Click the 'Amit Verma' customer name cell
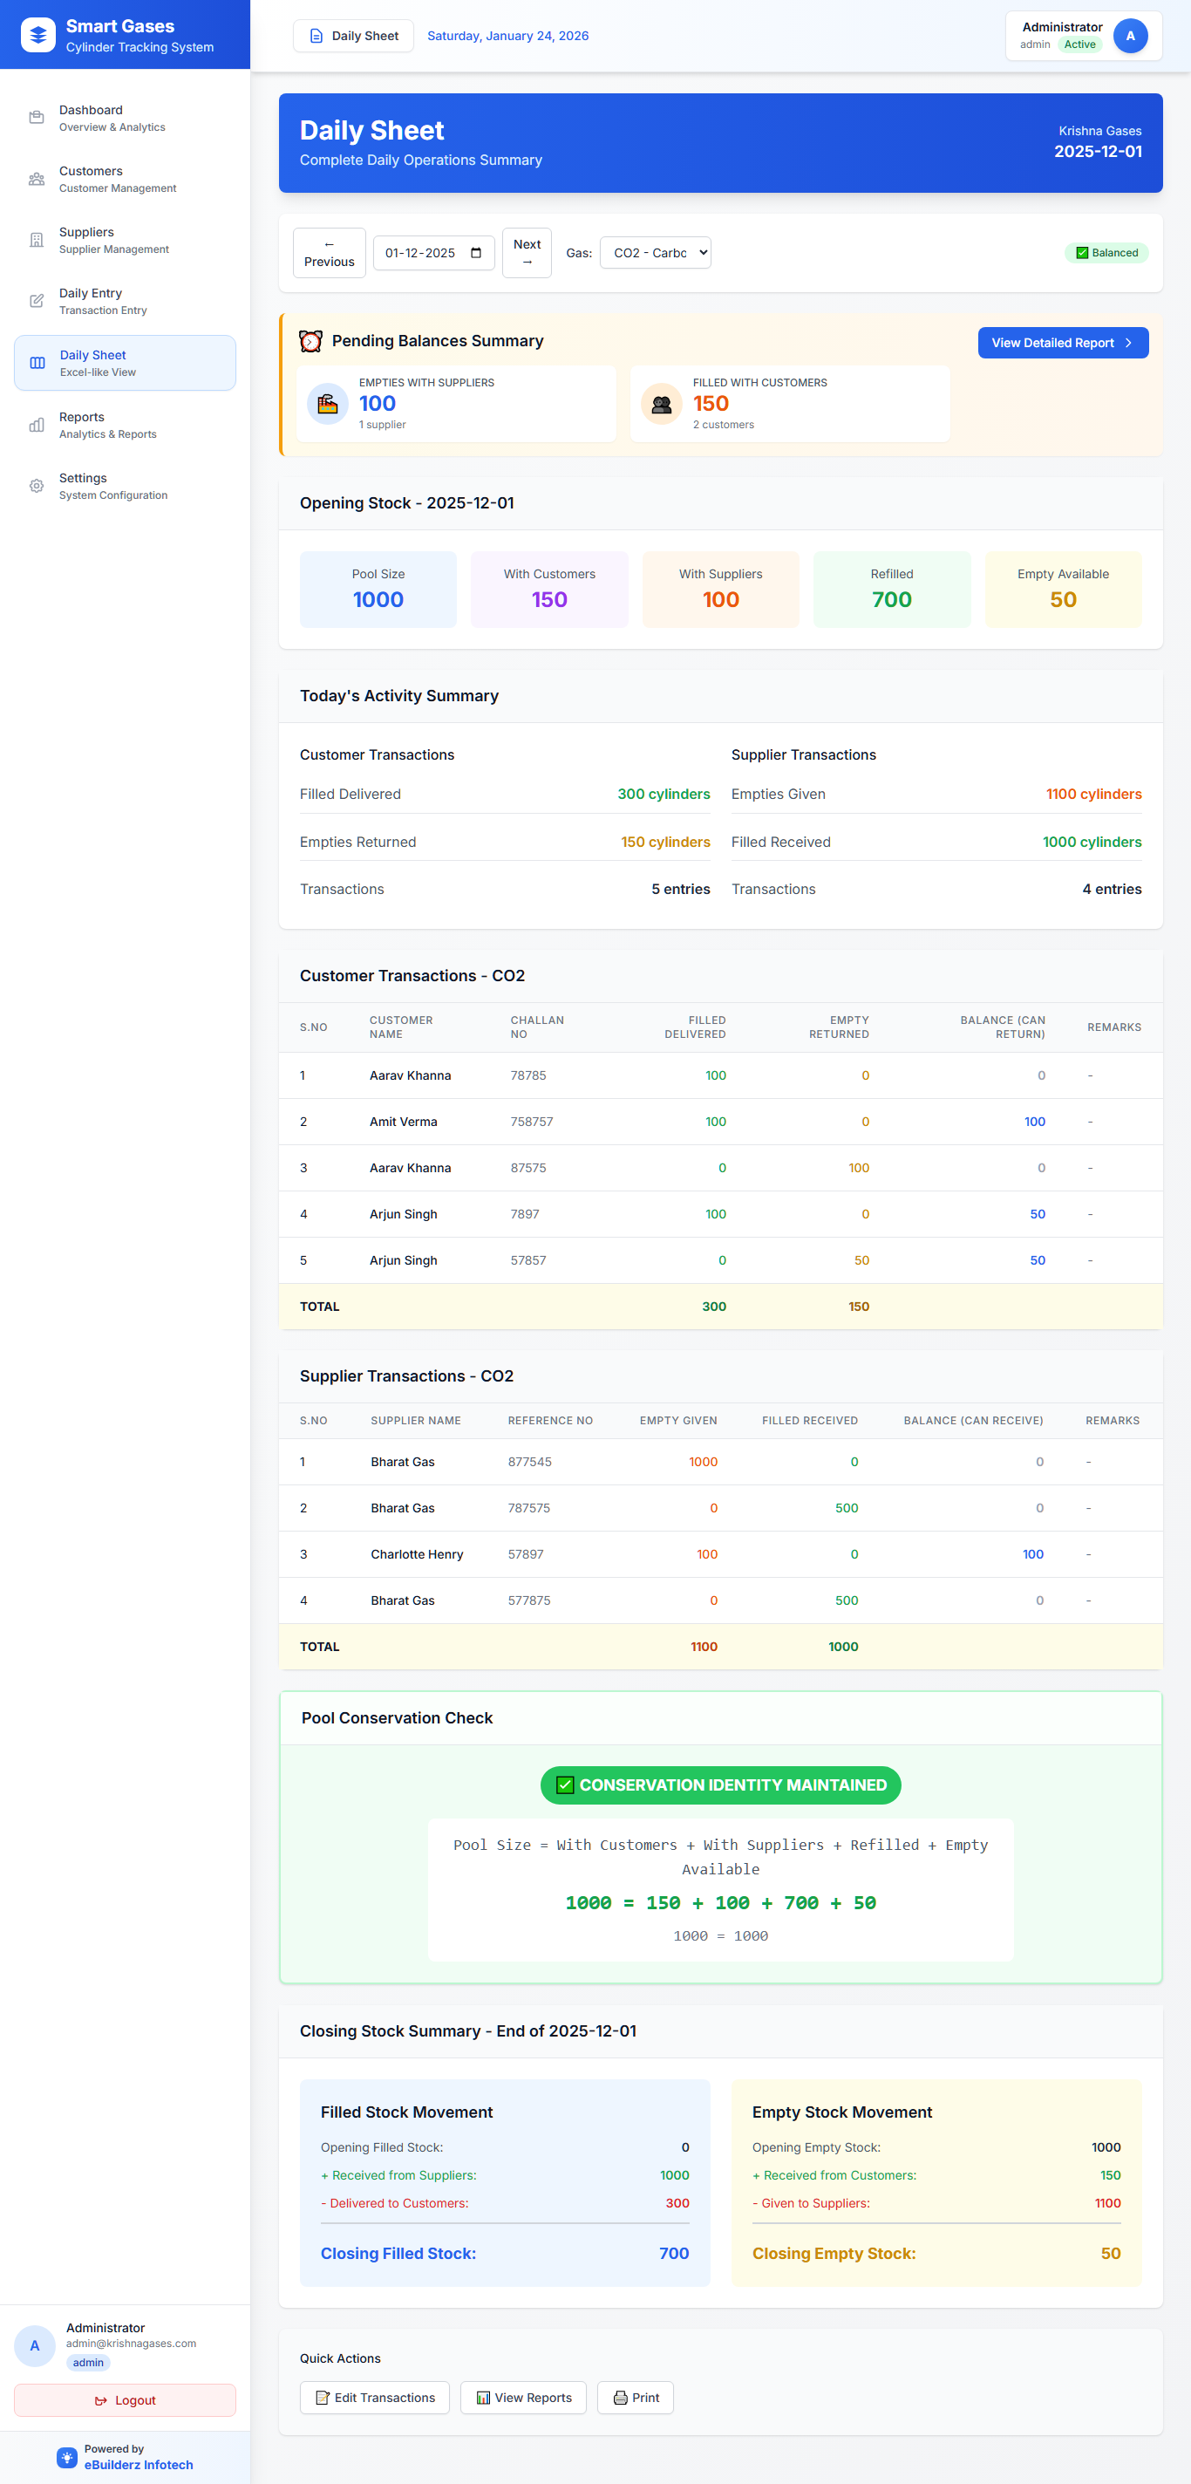The height and width of the screenshot is (2484, 1191). point(404,1122)
